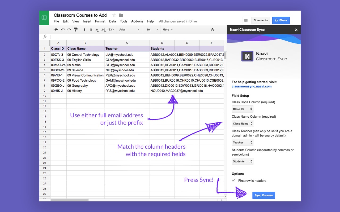
Task: Select cell GAM@myschool.edu
Action: (127, 81)
